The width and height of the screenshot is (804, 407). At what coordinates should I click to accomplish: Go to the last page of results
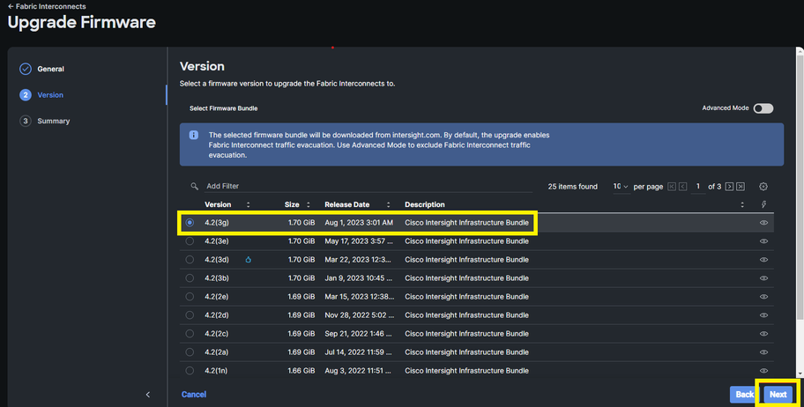pos(741,187)
